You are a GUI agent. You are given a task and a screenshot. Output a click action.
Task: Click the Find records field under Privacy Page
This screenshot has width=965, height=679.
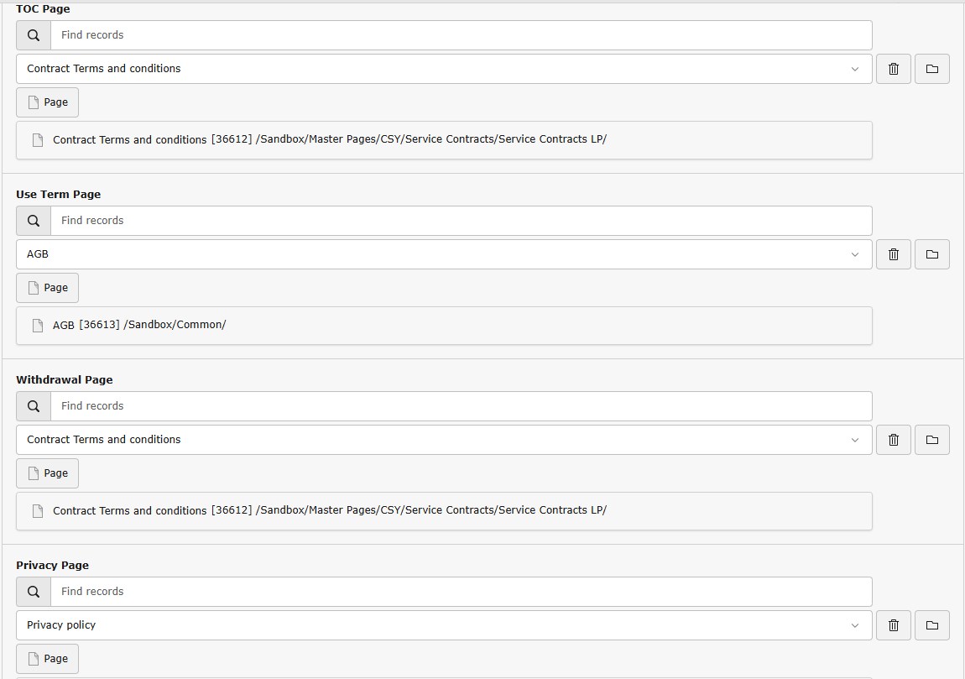coord(461,592)
